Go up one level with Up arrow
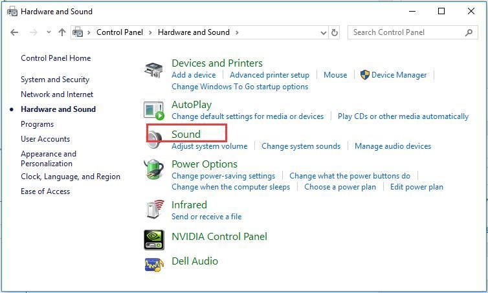Viewport: 488px width, 293px height. [x=62, y=32]
